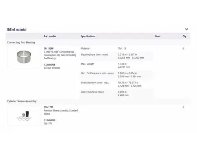
Task: Click the Vert. Oil Clearance specification row
Action: pyautogui.click(x=116, y=75)
